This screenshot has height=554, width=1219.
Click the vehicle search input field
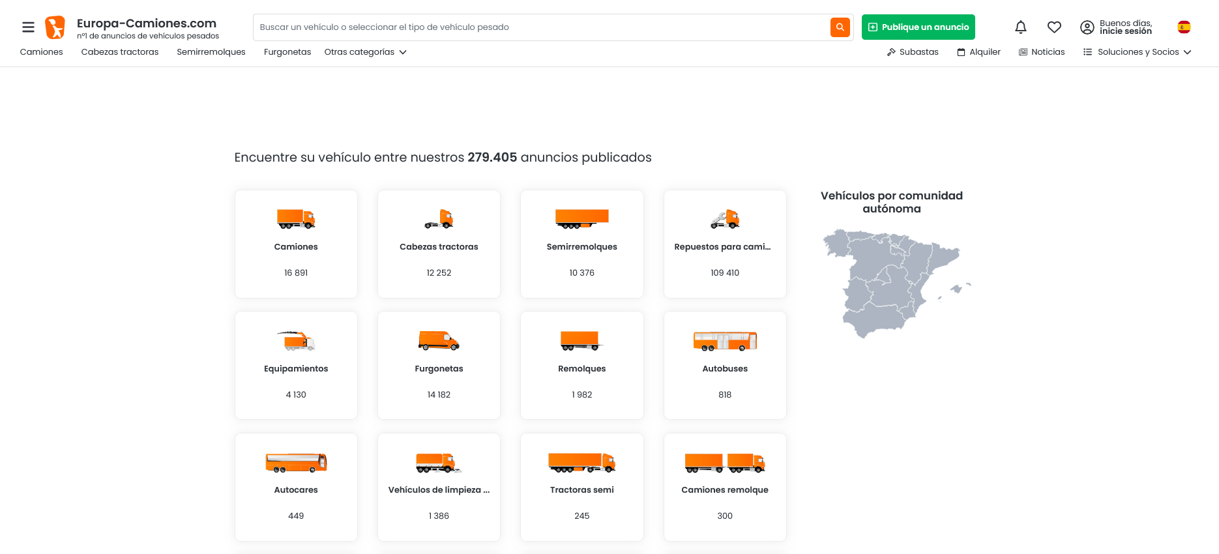point(541,27)
